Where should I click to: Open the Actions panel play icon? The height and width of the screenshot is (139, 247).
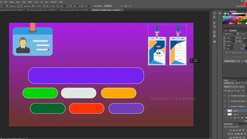(215, 17)
